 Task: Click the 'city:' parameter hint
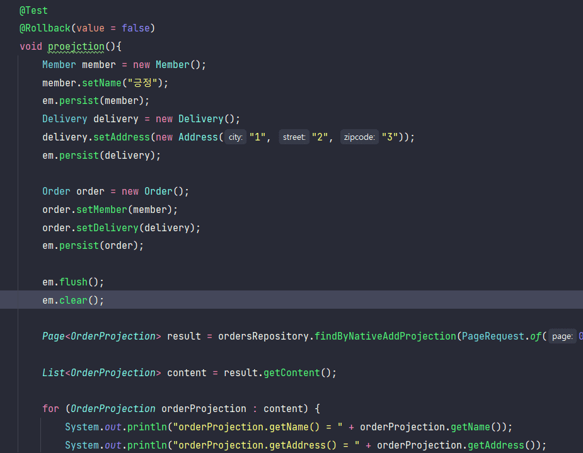235,137
